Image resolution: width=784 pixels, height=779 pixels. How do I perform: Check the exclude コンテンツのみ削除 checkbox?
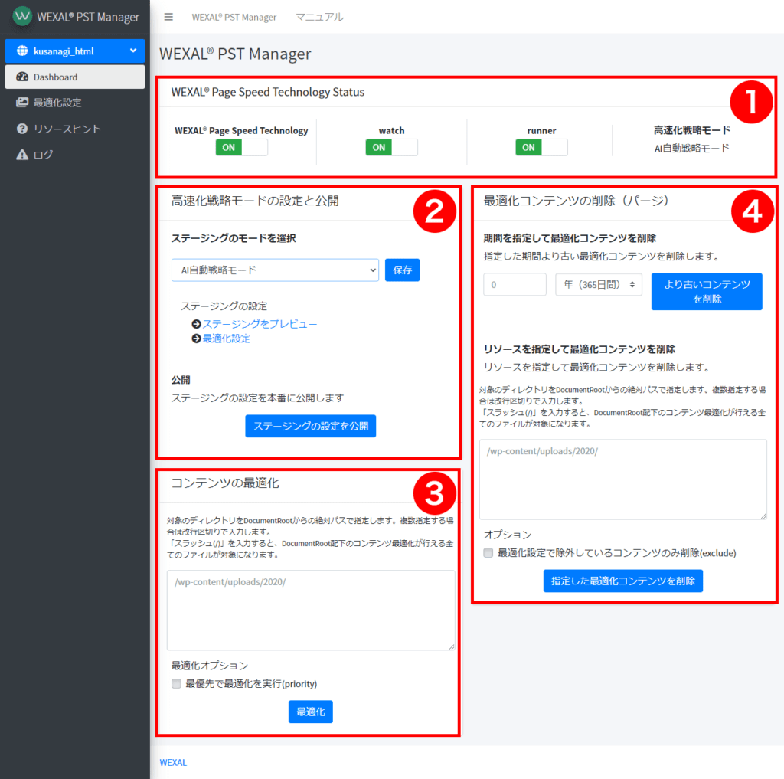point(488,553)
